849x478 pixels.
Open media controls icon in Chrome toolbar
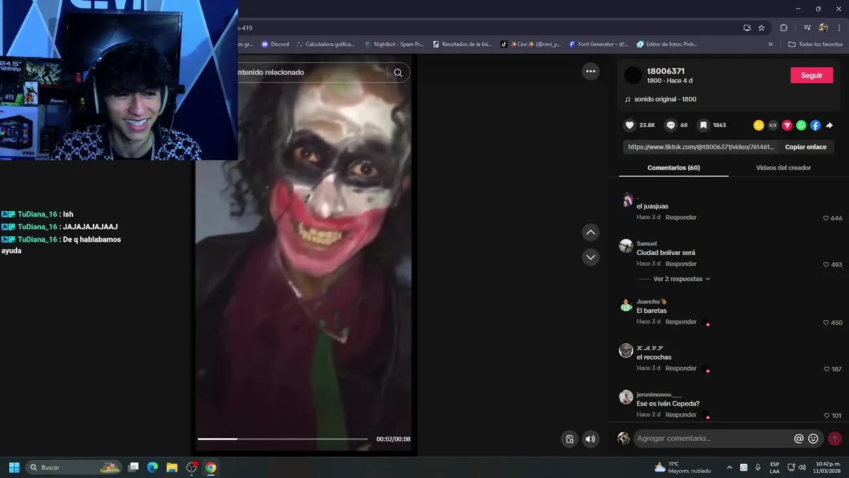(807, 28)
